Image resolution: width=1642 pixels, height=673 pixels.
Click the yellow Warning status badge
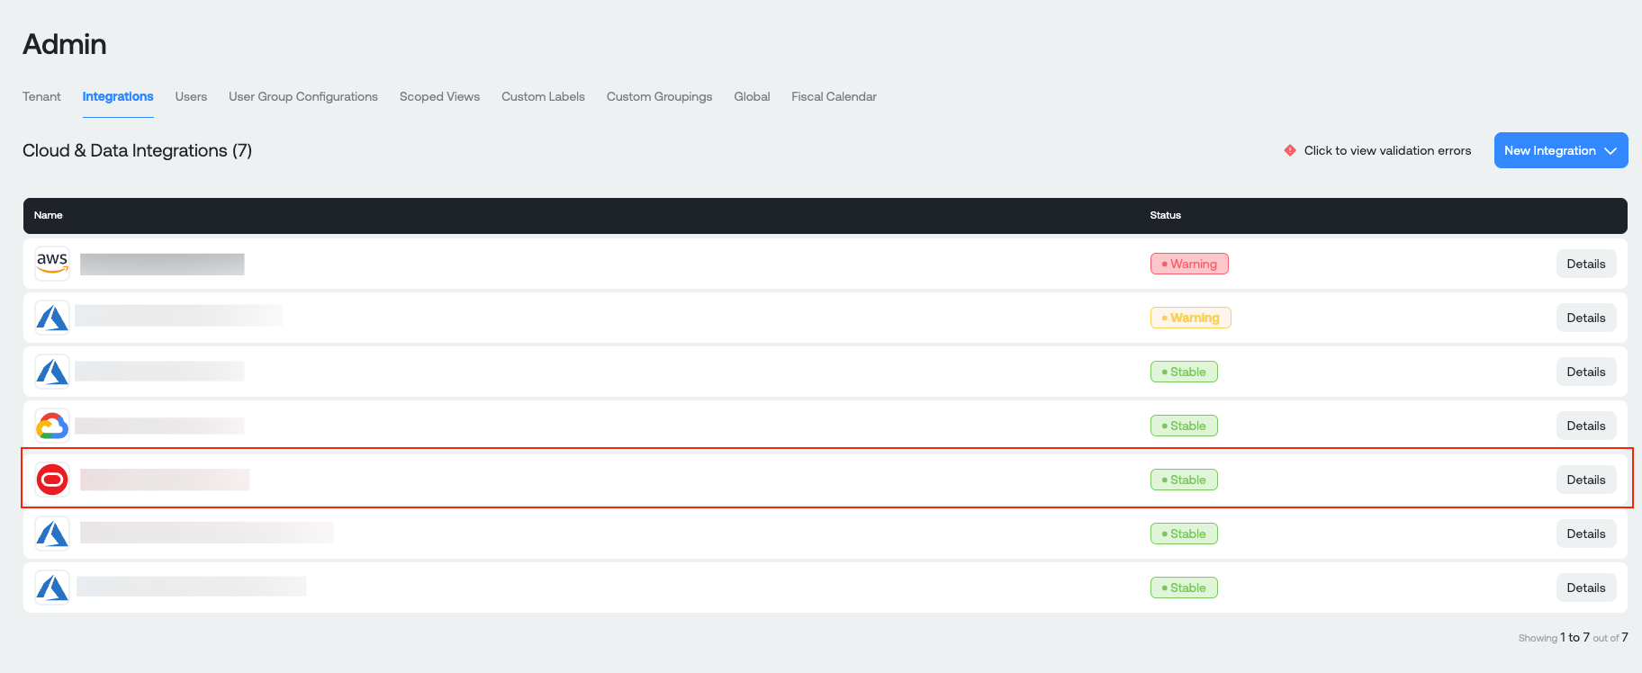[x=1190, y=318]
